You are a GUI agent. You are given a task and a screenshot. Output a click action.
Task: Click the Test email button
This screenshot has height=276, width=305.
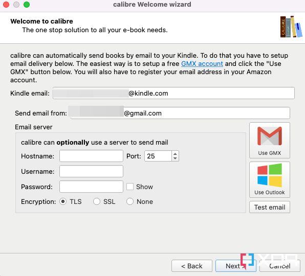[270, 207]
